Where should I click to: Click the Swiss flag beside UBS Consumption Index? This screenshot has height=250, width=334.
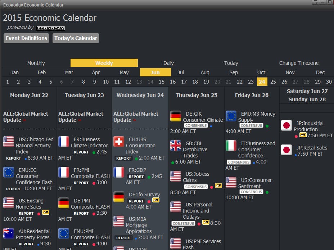point(119,142)
